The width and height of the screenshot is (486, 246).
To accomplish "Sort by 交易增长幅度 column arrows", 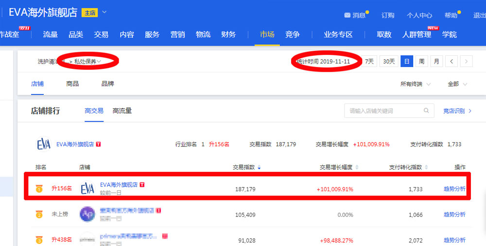I will 357,167.
